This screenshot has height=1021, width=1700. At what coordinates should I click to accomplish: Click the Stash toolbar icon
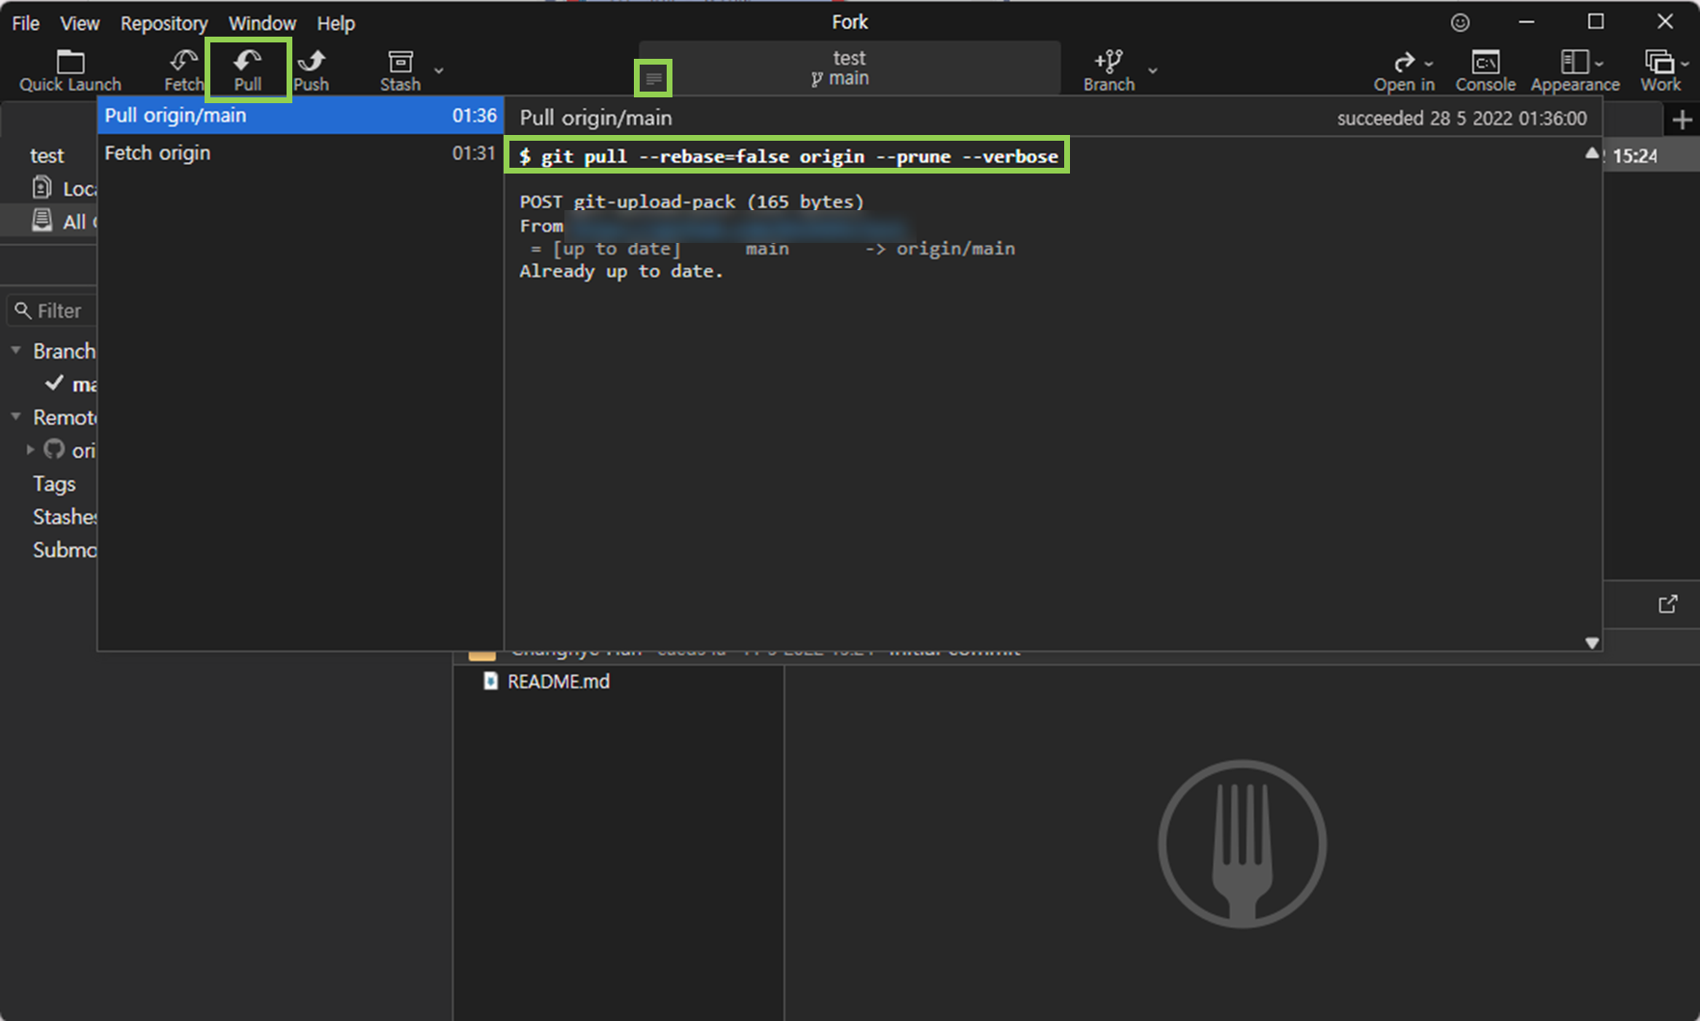point(400,70)
